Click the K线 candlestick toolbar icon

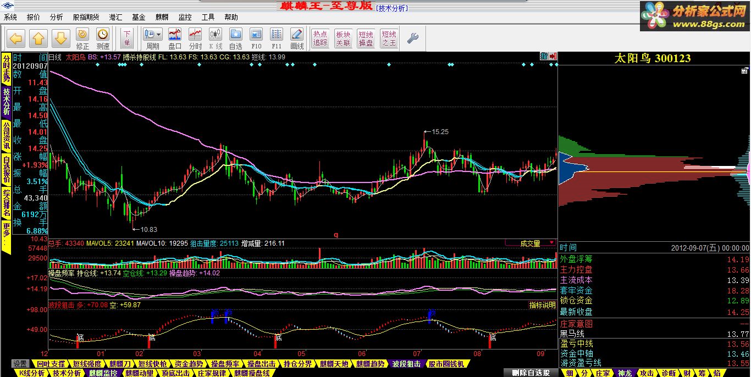point(216,38)
